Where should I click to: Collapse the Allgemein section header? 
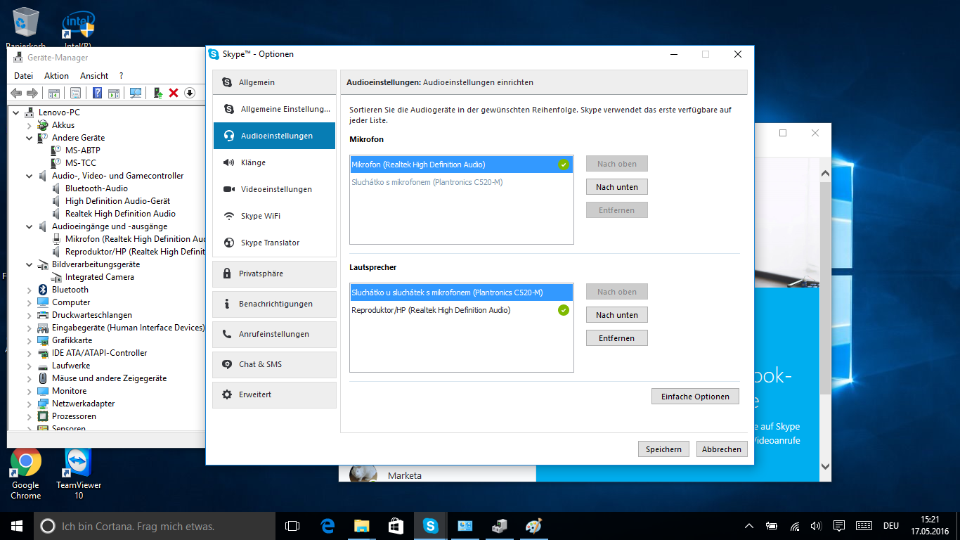coord(275,82)
